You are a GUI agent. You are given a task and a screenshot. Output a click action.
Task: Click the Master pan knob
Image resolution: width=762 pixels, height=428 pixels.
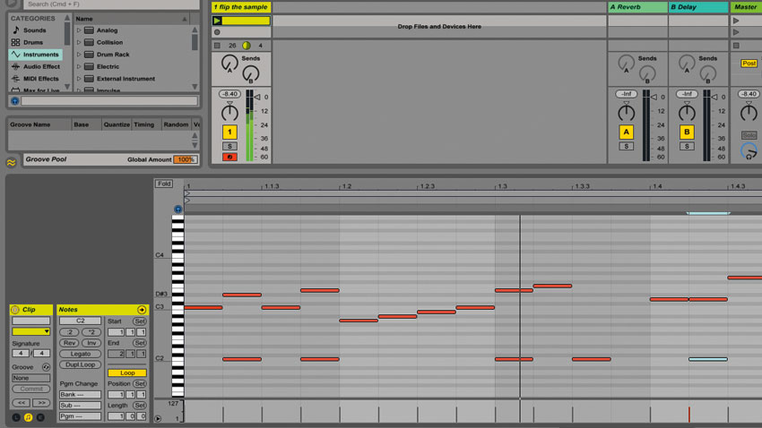click(x=749, y=113)
